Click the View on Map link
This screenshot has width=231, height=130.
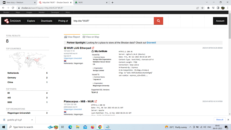(x=91, y=37)
